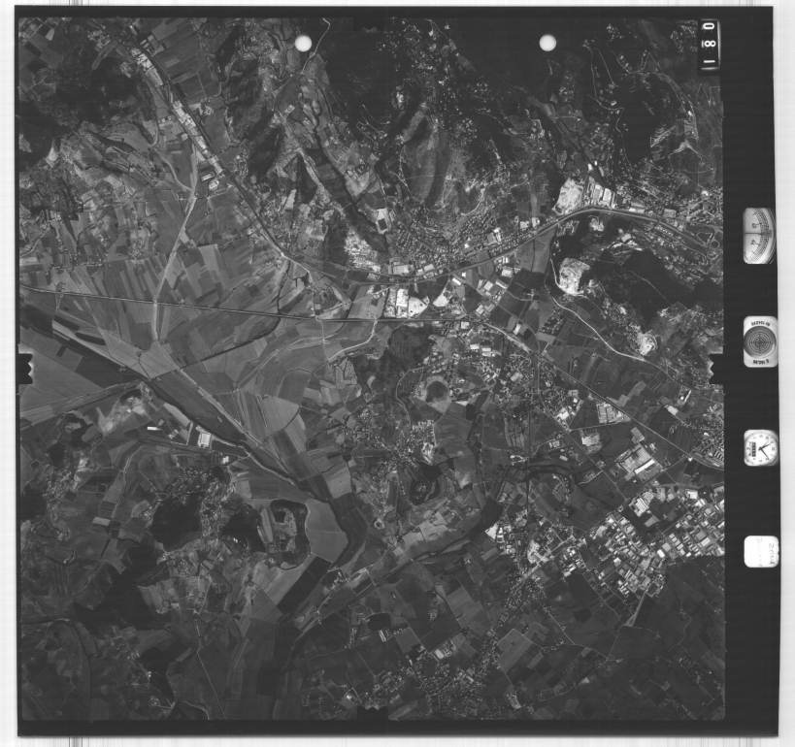Click the fiducial notch on the right edge
The height and width of the screenshot is (747, 795).
point(716,366)
